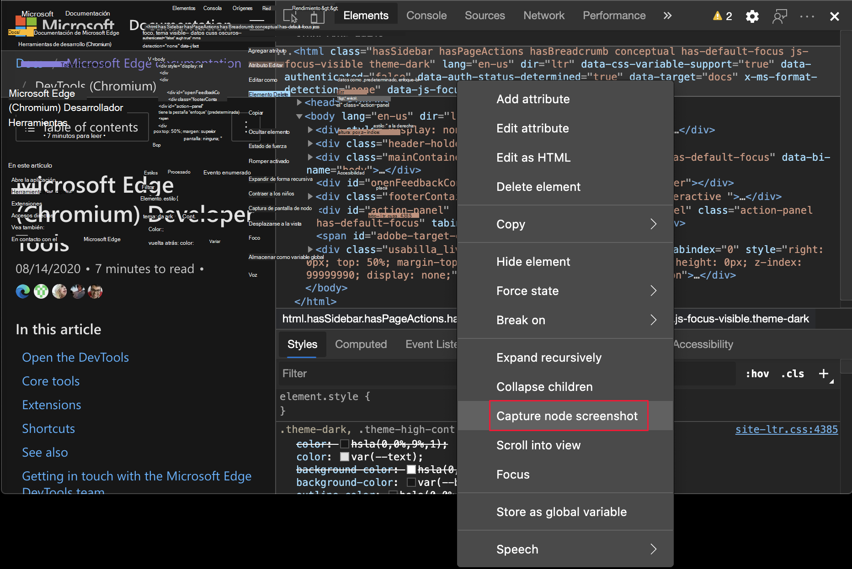Image resolution: width=852 pixels, height=569 pixels.
Task: Choose Store as global variable
Action: [x=565, y=512]
